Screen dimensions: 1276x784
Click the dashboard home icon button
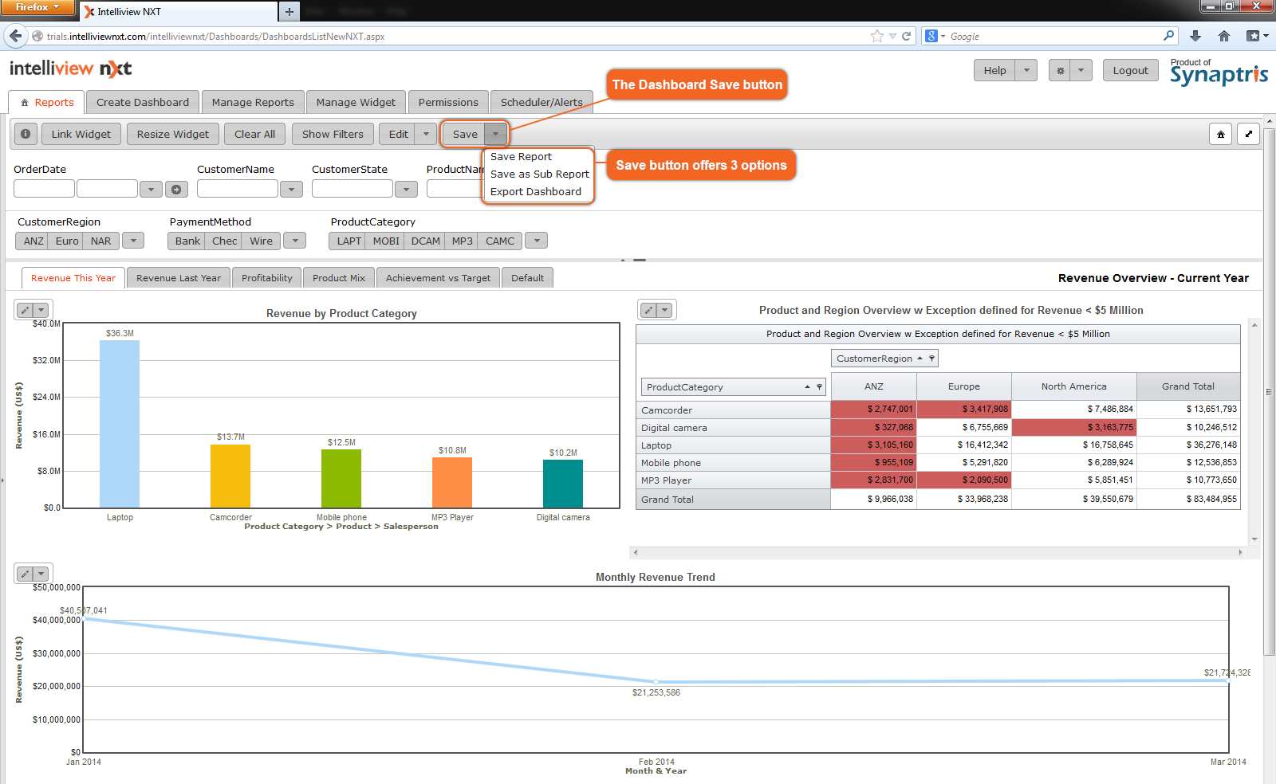tap(1220, 134)
